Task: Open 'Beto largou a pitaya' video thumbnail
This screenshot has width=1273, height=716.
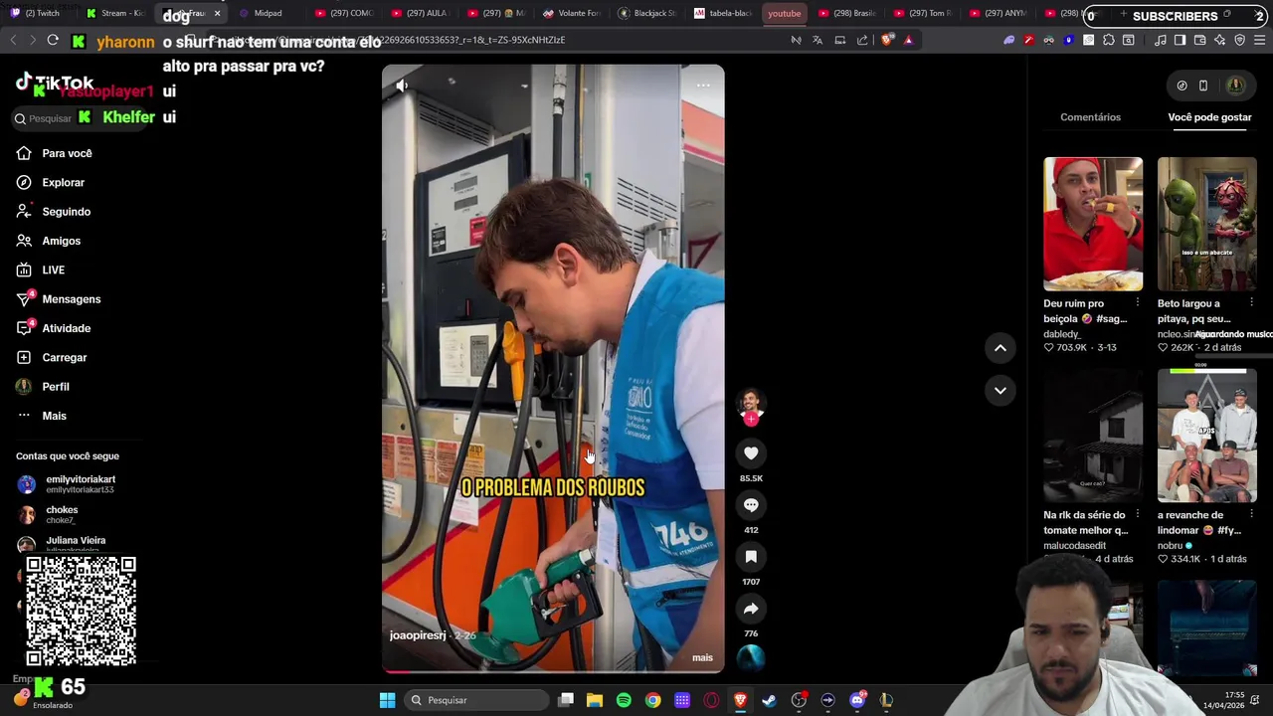Action: [x=1207, y=224]
